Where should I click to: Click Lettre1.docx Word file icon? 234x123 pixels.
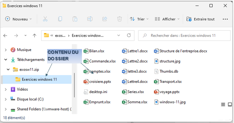click(124, 51)
